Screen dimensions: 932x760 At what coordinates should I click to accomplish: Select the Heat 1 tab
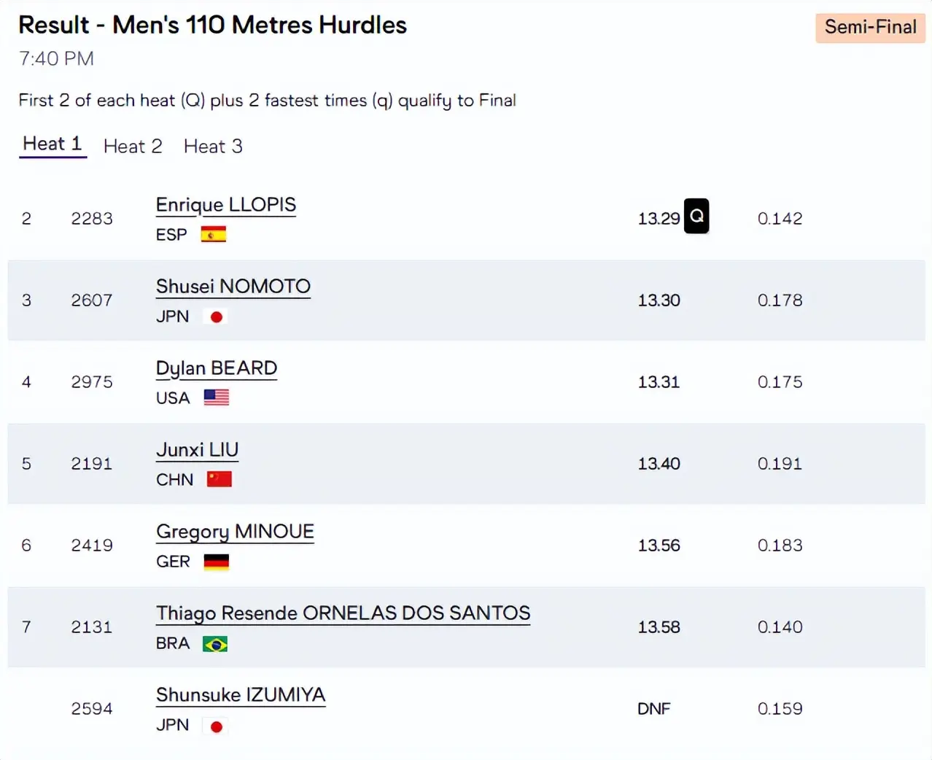(53, 144)
